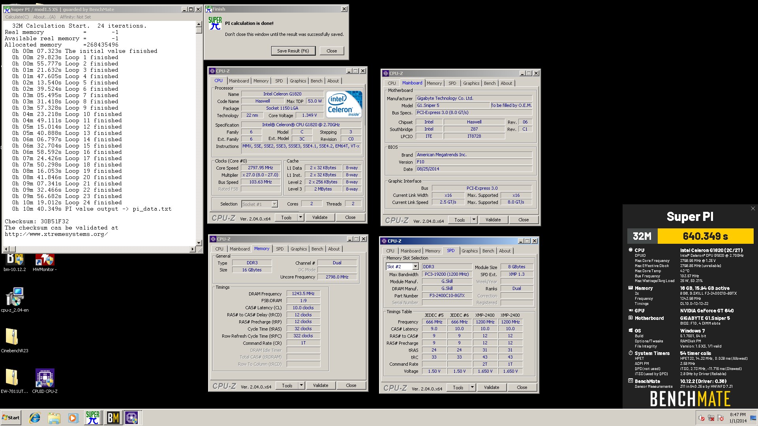
Task: Expand Tools arrow in CPU-Z CPU window
Action: coord(300,217)
